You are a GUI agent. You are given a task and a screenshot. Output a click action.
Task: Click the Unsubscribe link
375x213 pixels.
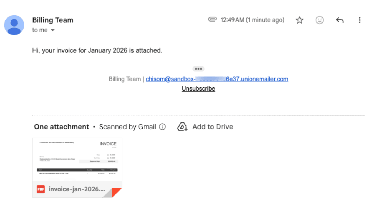click(198, 89)
